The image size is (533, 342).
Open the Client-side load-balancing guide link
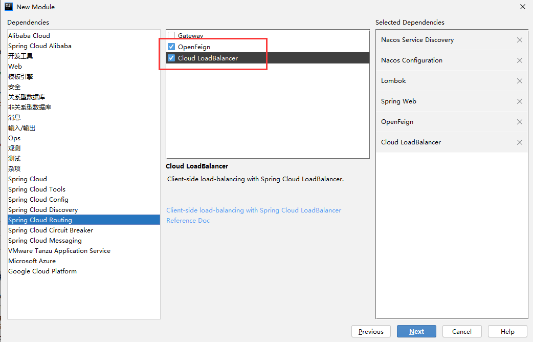(254, 210)
